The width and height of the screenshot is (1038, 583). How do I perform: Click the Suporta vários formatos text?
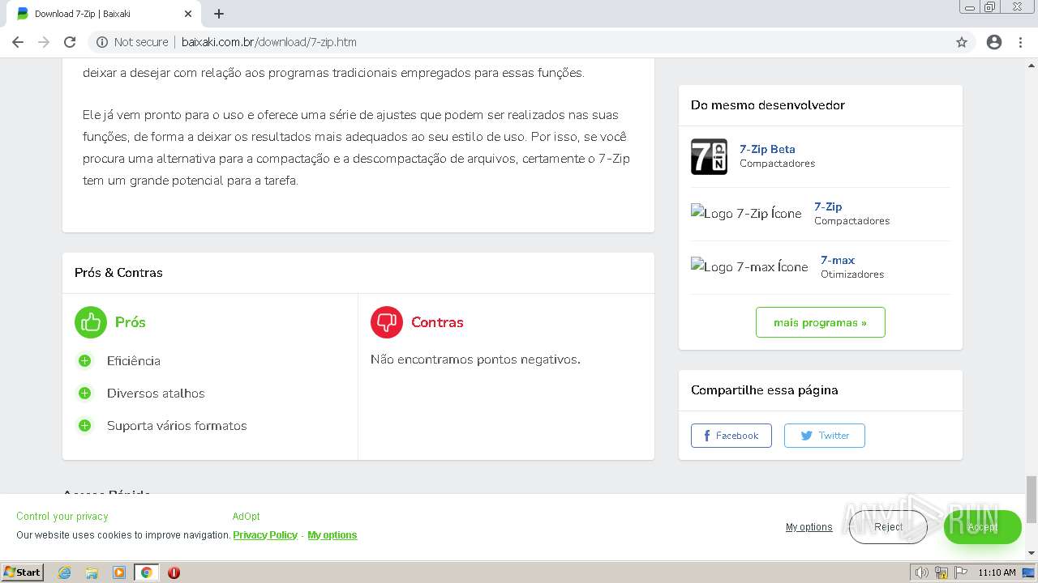point(177,425)
